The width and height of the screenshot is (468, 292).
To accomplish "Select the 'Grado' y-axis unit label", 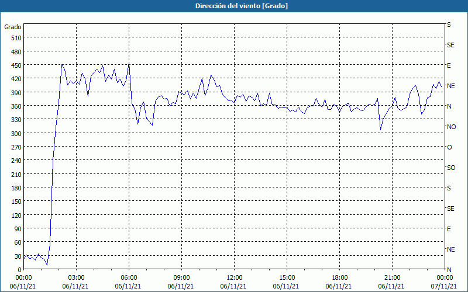I will 13,27.
